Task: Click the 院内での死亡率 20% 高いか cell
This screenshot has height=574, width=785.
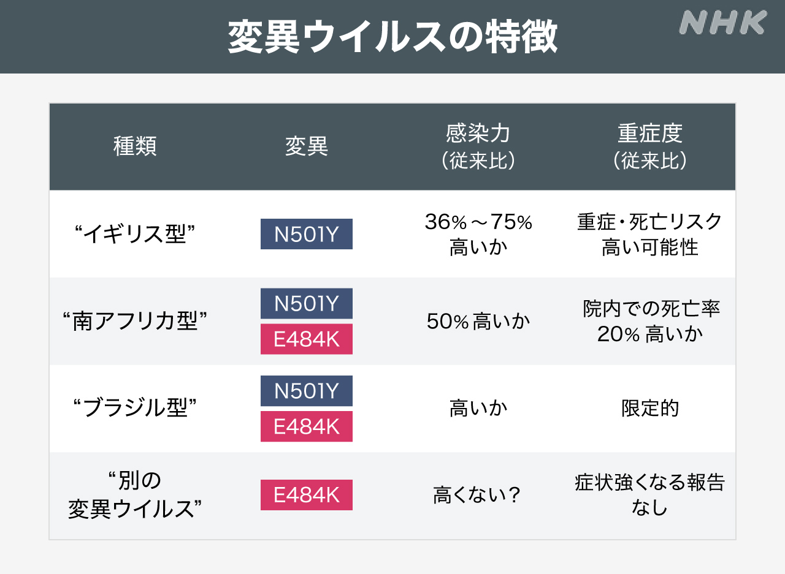Action: pyautogui.click(x=650, y=322)
